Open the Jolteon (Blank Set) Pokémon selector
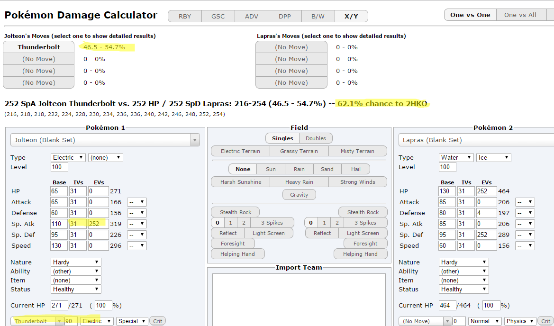This screenshot has height=326, width=554. [105, 140]
